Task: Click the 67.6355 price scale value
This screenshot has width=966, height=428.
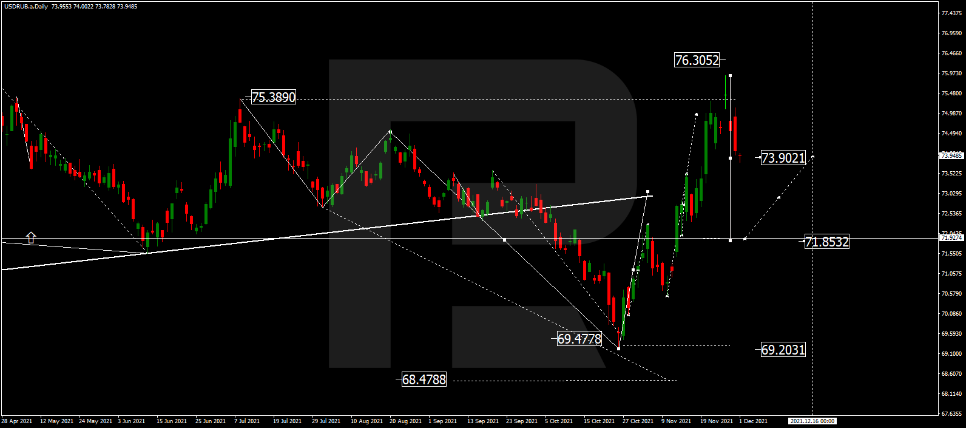Action: coord(951,414)
